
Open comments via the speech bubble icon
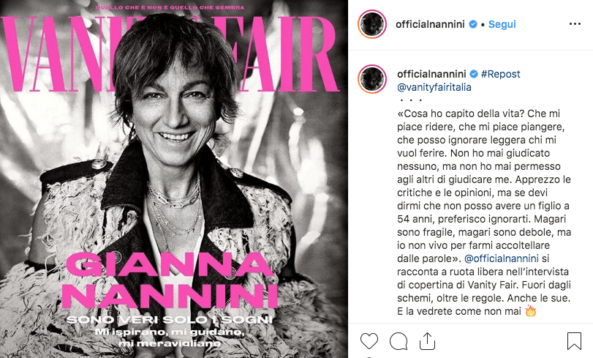pyautogui.click(x=399, y=340)
